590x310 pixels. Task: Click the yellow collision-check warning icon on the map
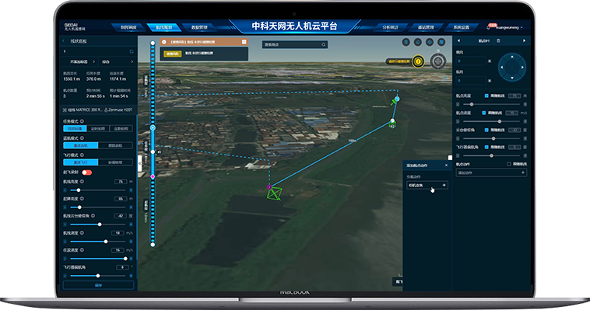(x=418, y=61)
